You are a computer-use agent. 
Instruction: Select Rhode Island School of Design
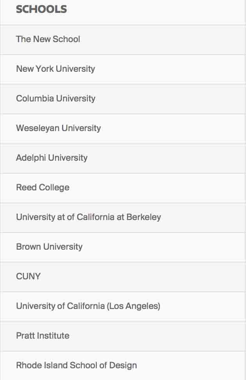[x=123, y=366]
